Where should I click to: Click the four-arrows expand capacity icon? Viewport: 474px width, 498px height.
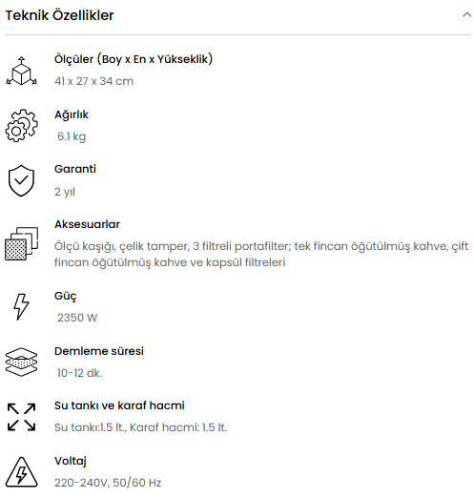pos(21,417)
